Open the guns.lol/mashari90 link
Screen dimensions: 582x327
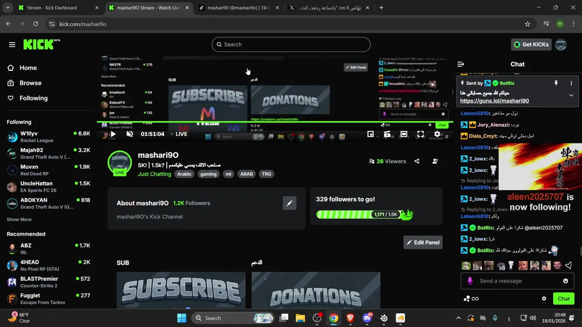(x=494, y=101)
